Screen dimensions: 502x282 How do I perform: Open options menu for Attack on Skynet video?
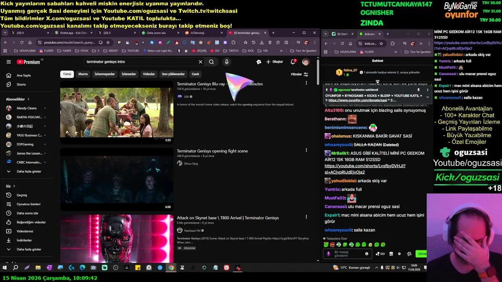[x=306, y=217]
